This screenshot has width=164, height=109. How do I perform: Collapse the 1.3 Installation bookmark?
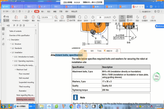click(x=11, y=52)
